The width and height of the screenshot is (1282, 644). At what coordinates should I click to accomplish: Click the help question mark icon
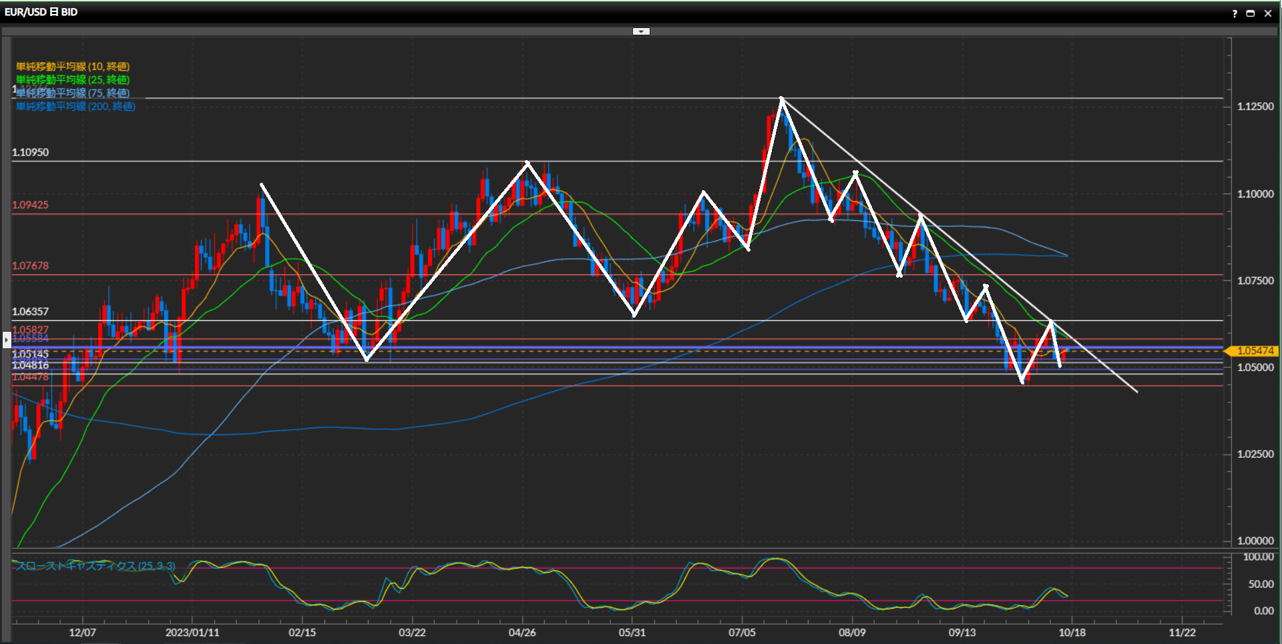(1235, 13)
